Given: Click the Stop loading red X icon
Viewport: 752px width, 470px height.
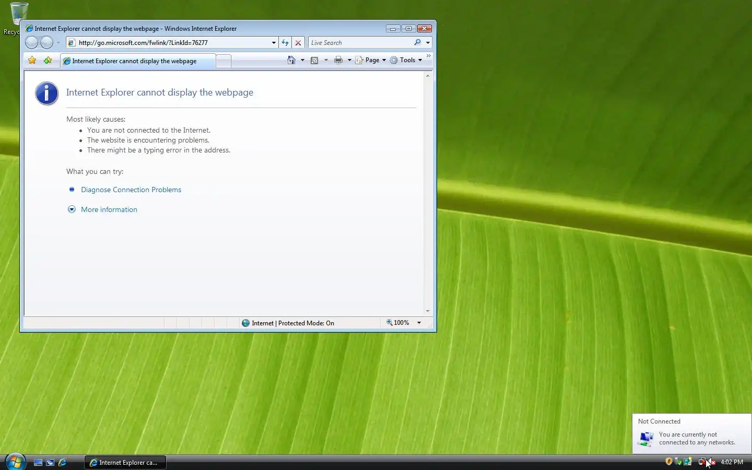Looking at the screenshot, I should pyautogui.click(x=298, y=43).
